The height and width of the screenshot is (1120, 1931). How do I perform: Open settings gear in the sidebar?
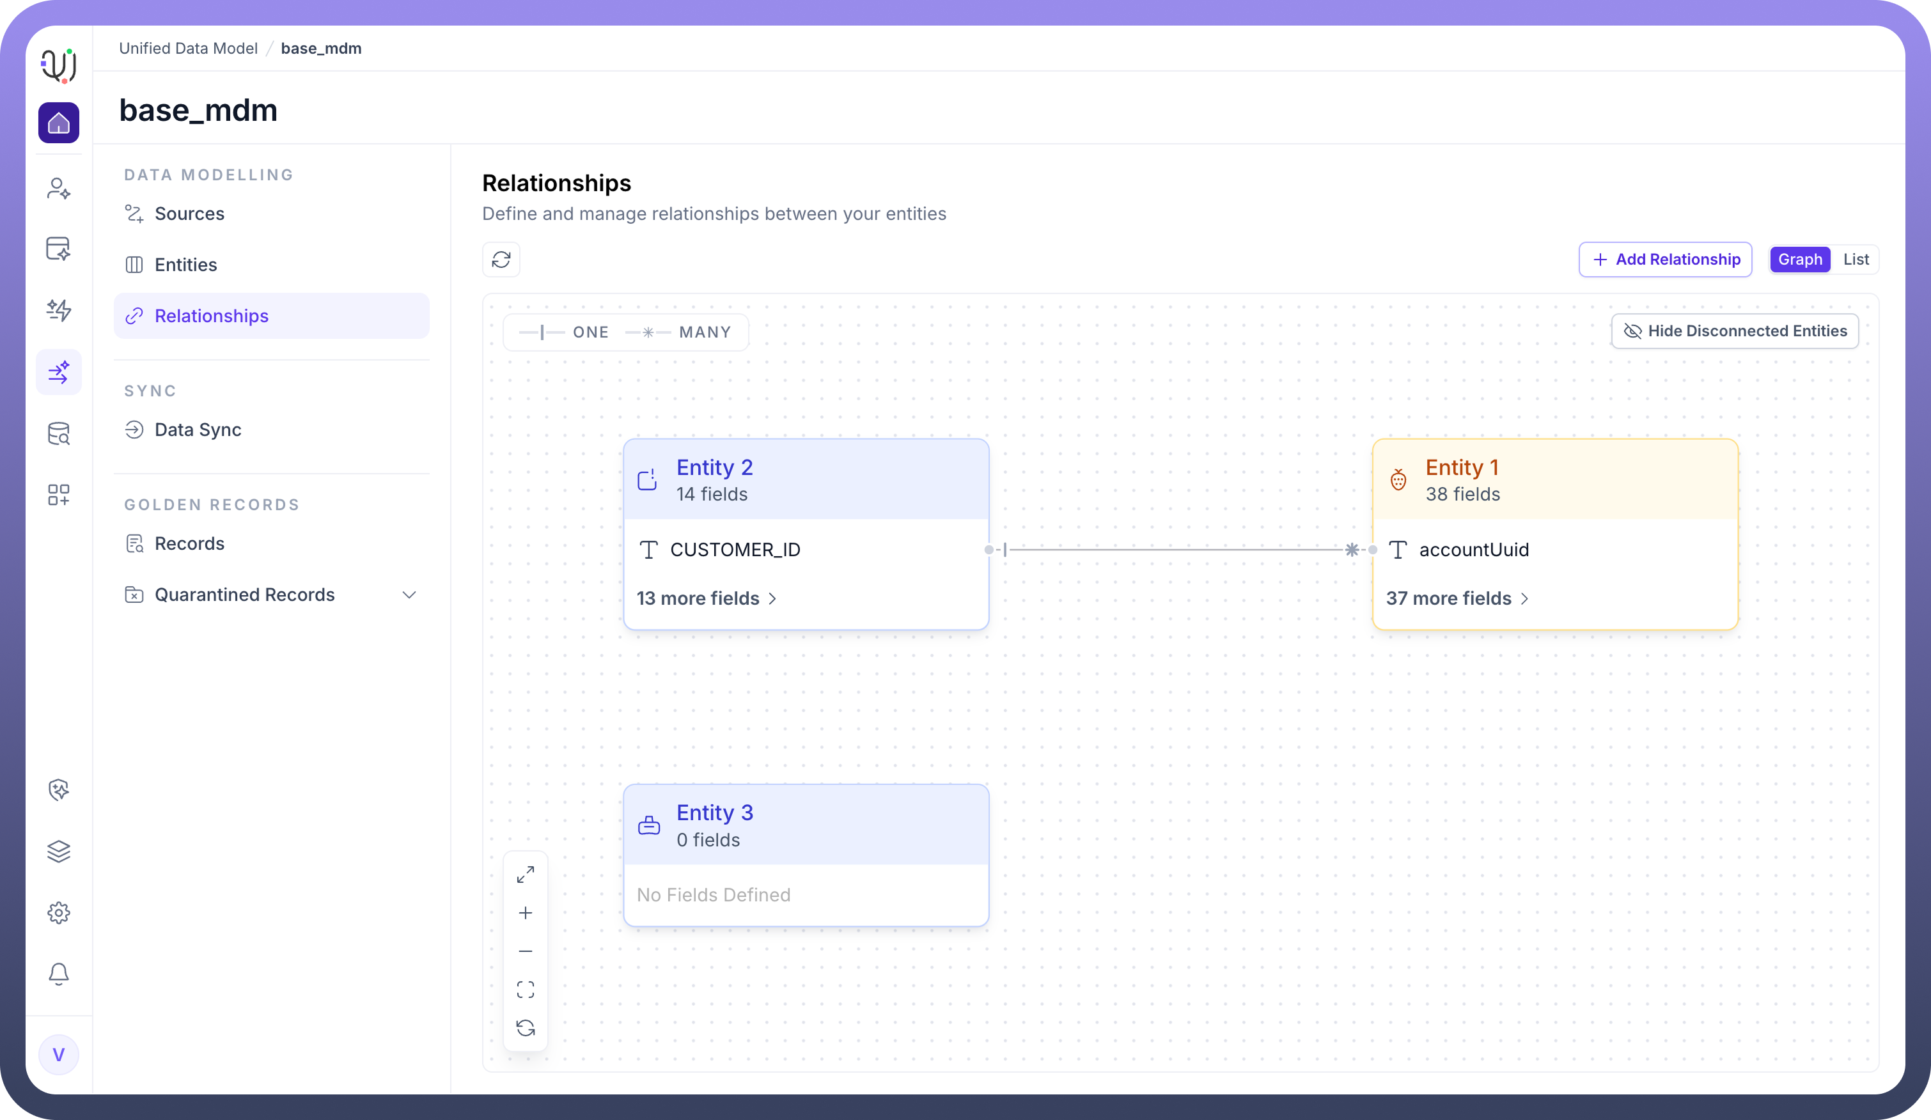pos(58,912)
